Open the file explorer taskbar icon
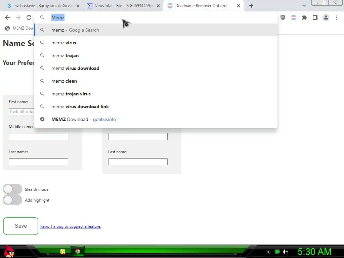Image resolution: width=344 pixels, height=258 pixels. click(x=63, y=251)
